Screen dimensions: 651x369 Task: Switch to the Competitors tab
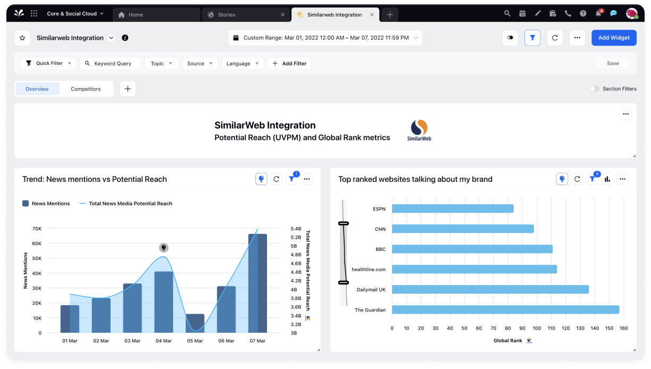click(86, 89)
